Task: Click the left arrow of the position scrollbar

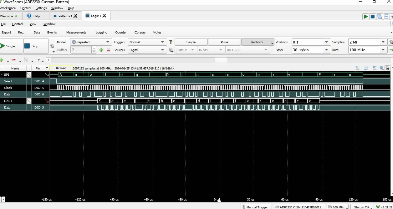Action: point(48,60)
